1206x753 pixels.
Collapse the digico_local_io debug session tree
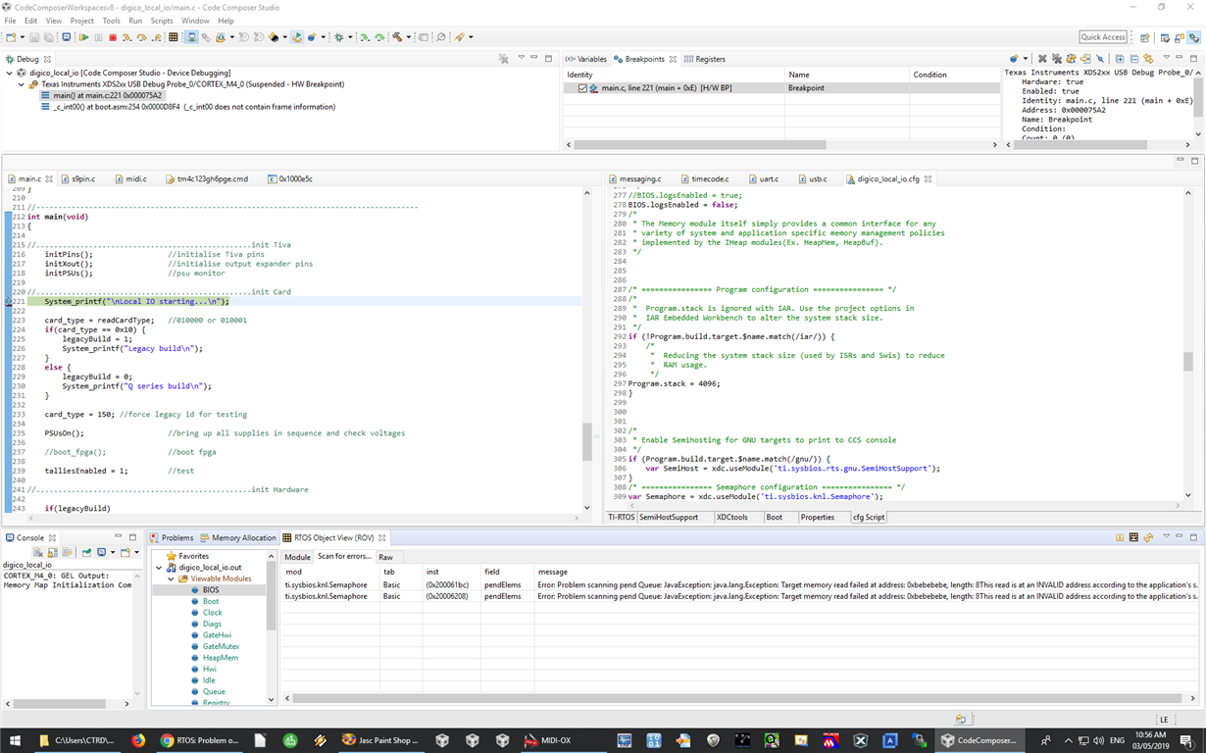(10, 73)
